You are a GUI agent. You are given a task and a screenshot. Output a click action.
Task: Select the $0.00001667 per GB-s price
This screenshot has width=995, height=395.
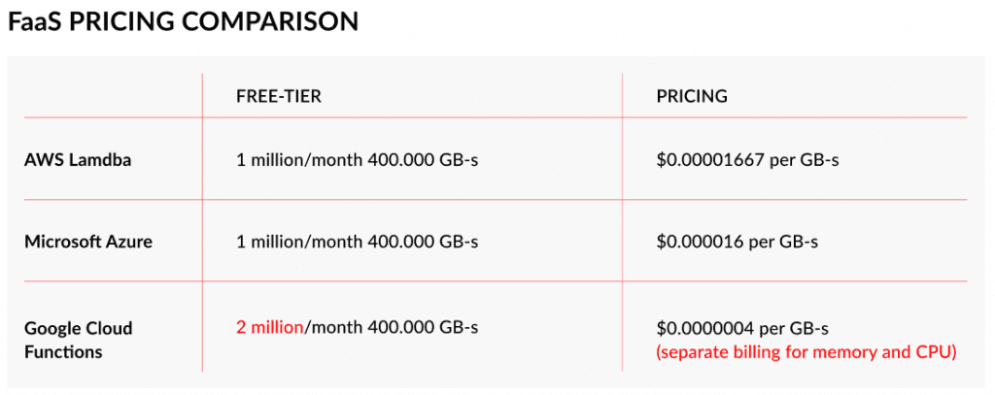pyautogui.click(x=747, y=160)
